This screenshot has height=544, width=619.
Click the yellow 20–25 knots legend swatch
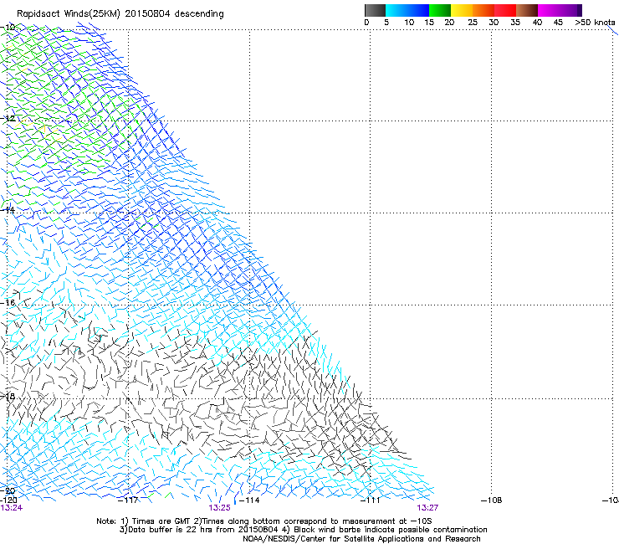pyautogui.click(x=462, y=10)
